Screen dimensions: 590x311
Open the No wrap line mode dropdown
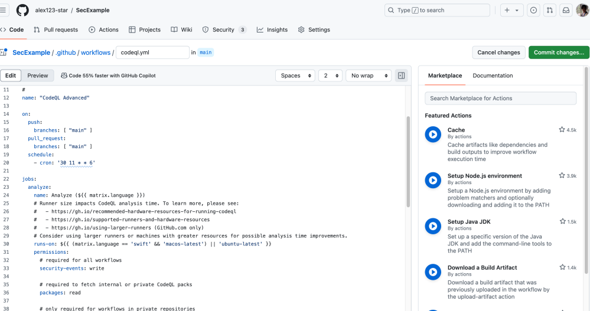click(x=369, y=76)
